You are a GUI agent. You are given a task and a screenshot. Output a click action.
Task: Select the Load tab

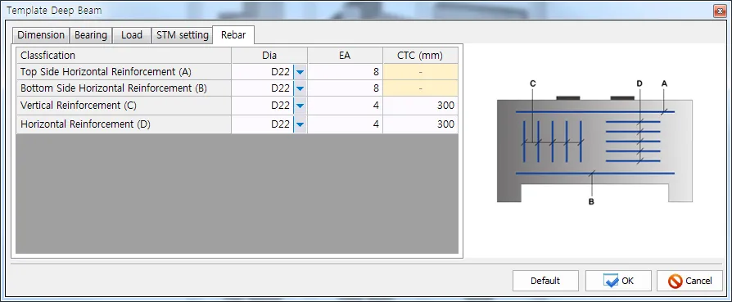click(132, 35)
